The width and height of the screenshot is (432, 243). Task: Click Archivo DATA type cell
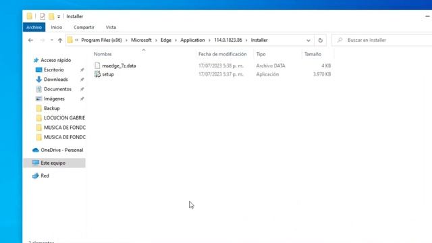271,66
